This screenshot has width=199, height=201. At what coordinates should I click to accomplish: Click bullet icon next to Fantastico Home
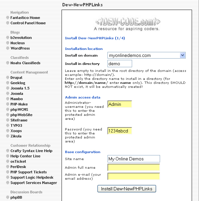(x=8, y=17)
